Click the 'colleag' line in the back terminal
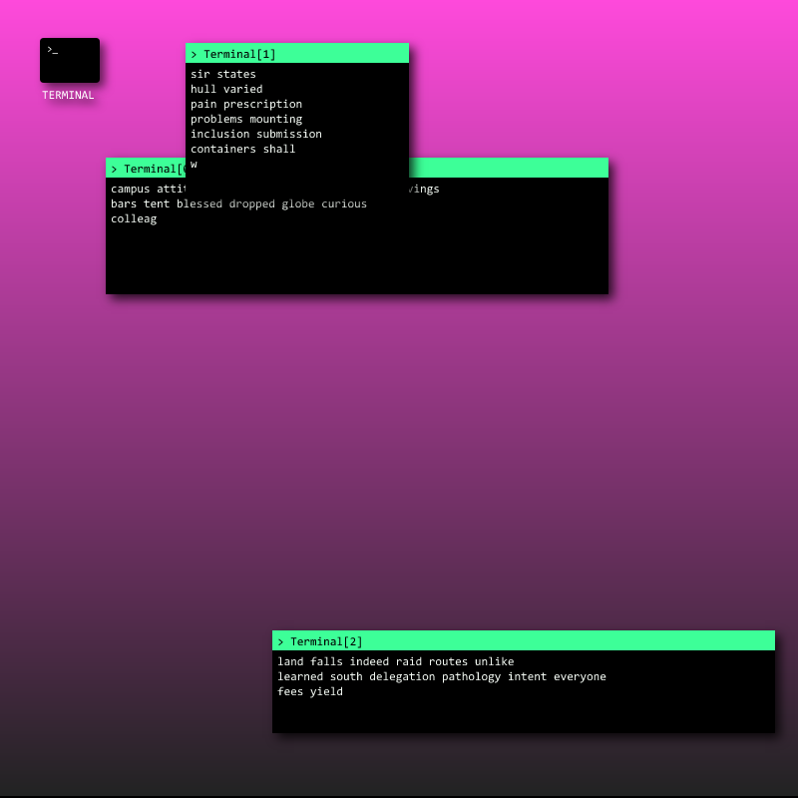Image resolution: width=798 pixels, height=798 pixels. (134, 219)
